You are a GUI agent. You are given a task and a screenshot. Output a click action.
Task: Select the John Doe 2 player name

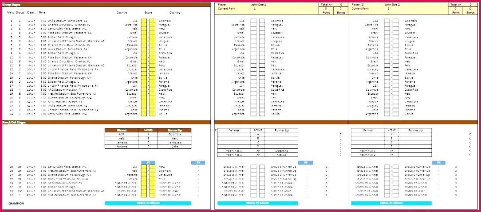pyautogui.click(x=392, y=4)
